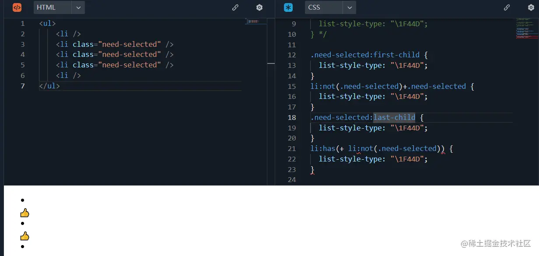Expand the HTML language dropdown arrow

(78, 7)
